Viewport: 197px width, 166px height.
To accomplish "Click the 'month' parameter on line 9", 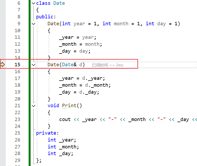I will coord(121,24).
